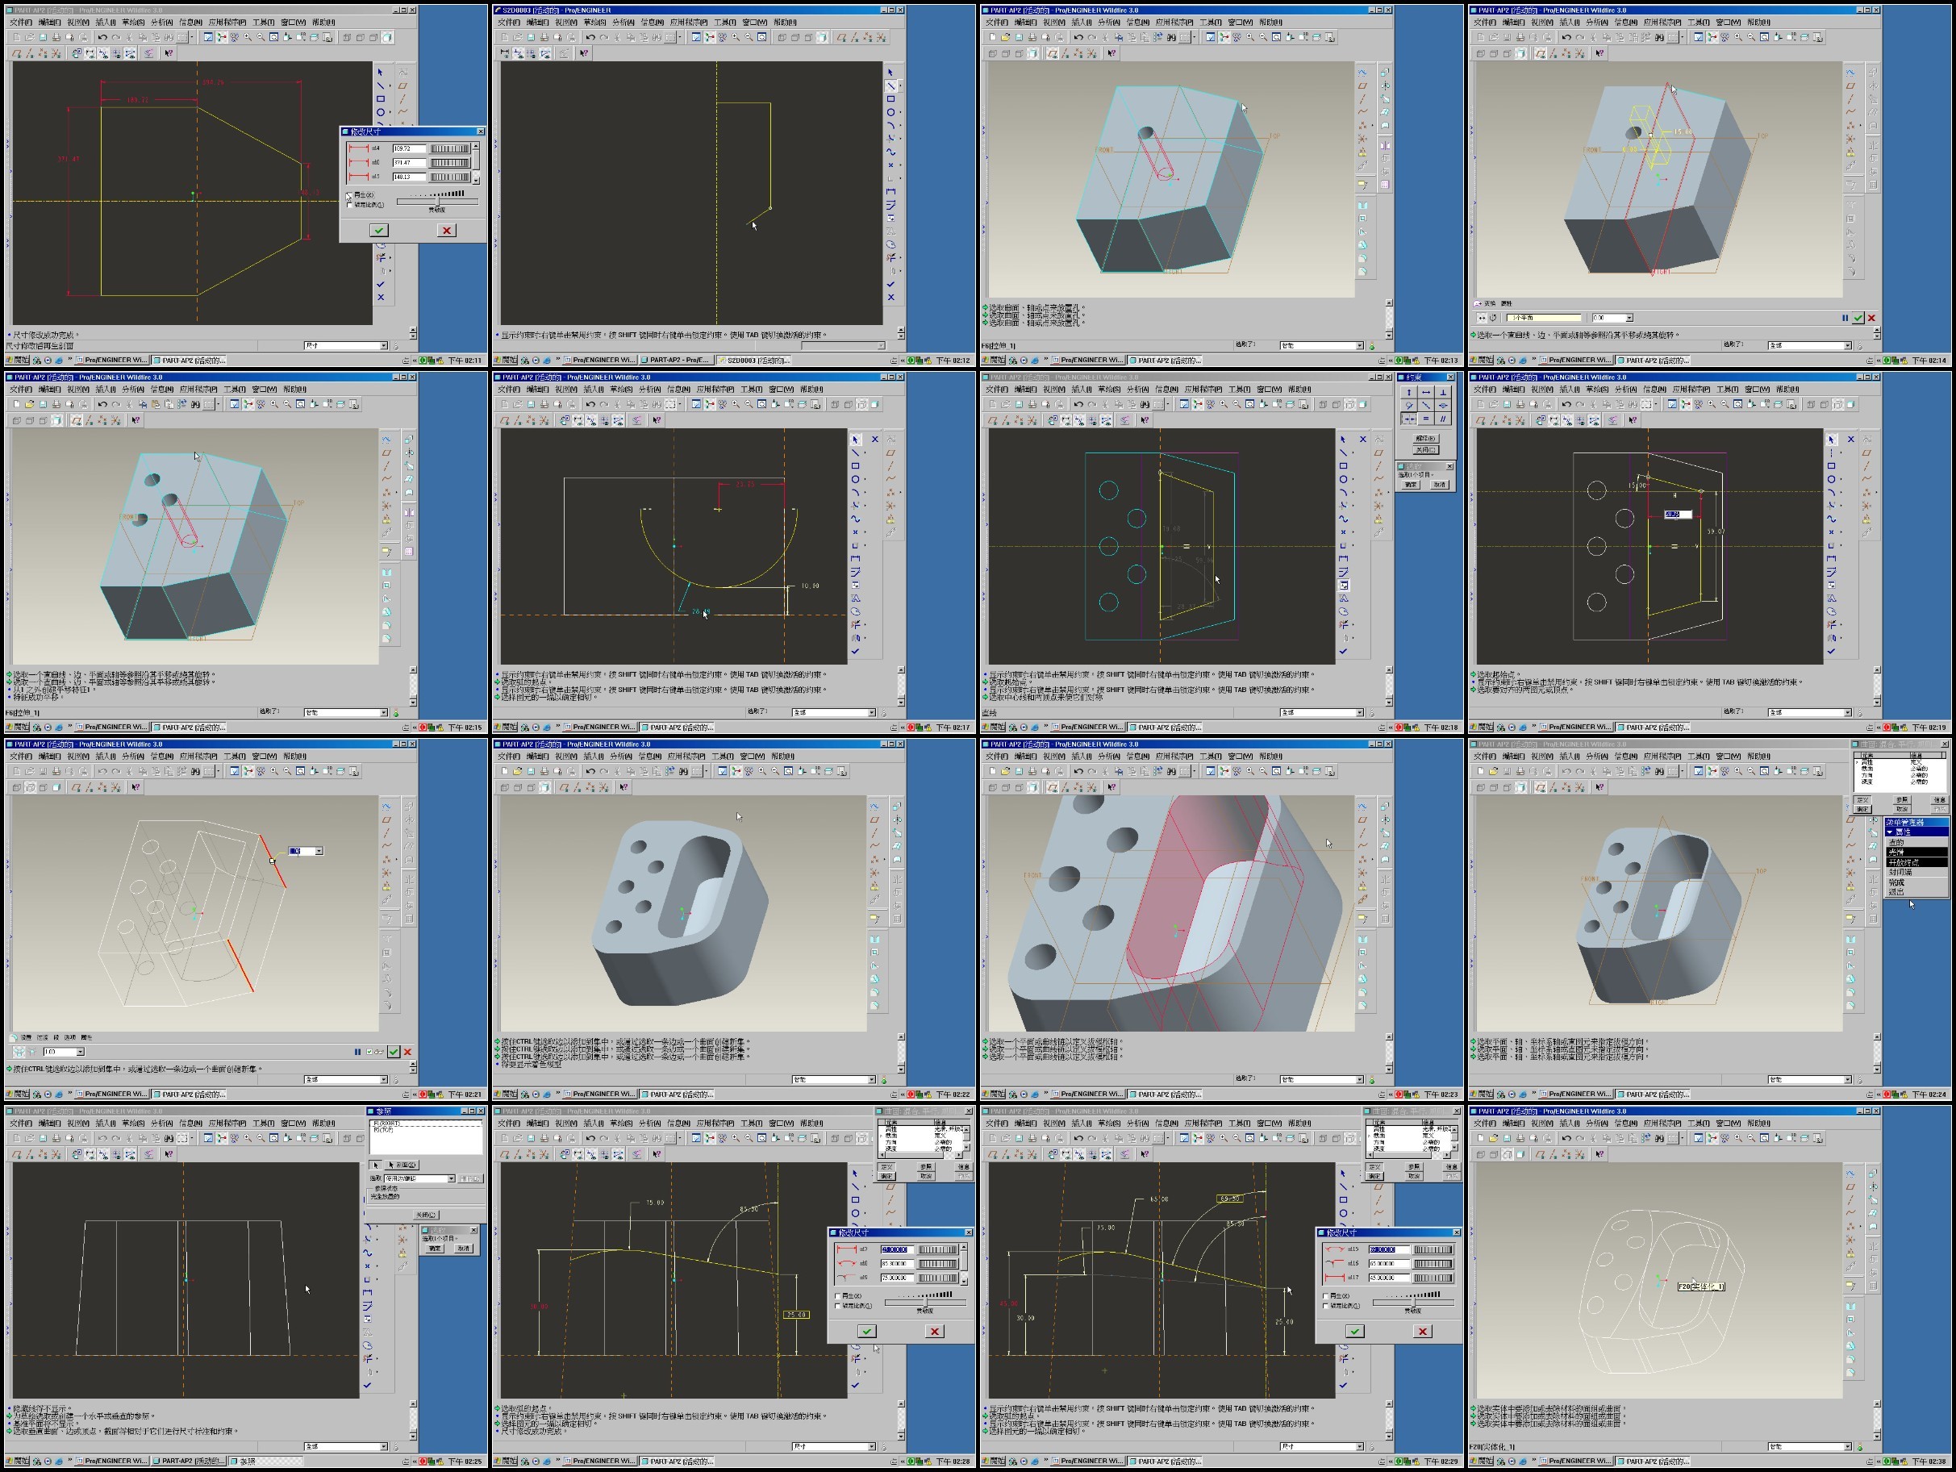Click datum plane tool in 02:13 right toolbar
Screen dimensions: 1956x1472
tap(1362, 85)
